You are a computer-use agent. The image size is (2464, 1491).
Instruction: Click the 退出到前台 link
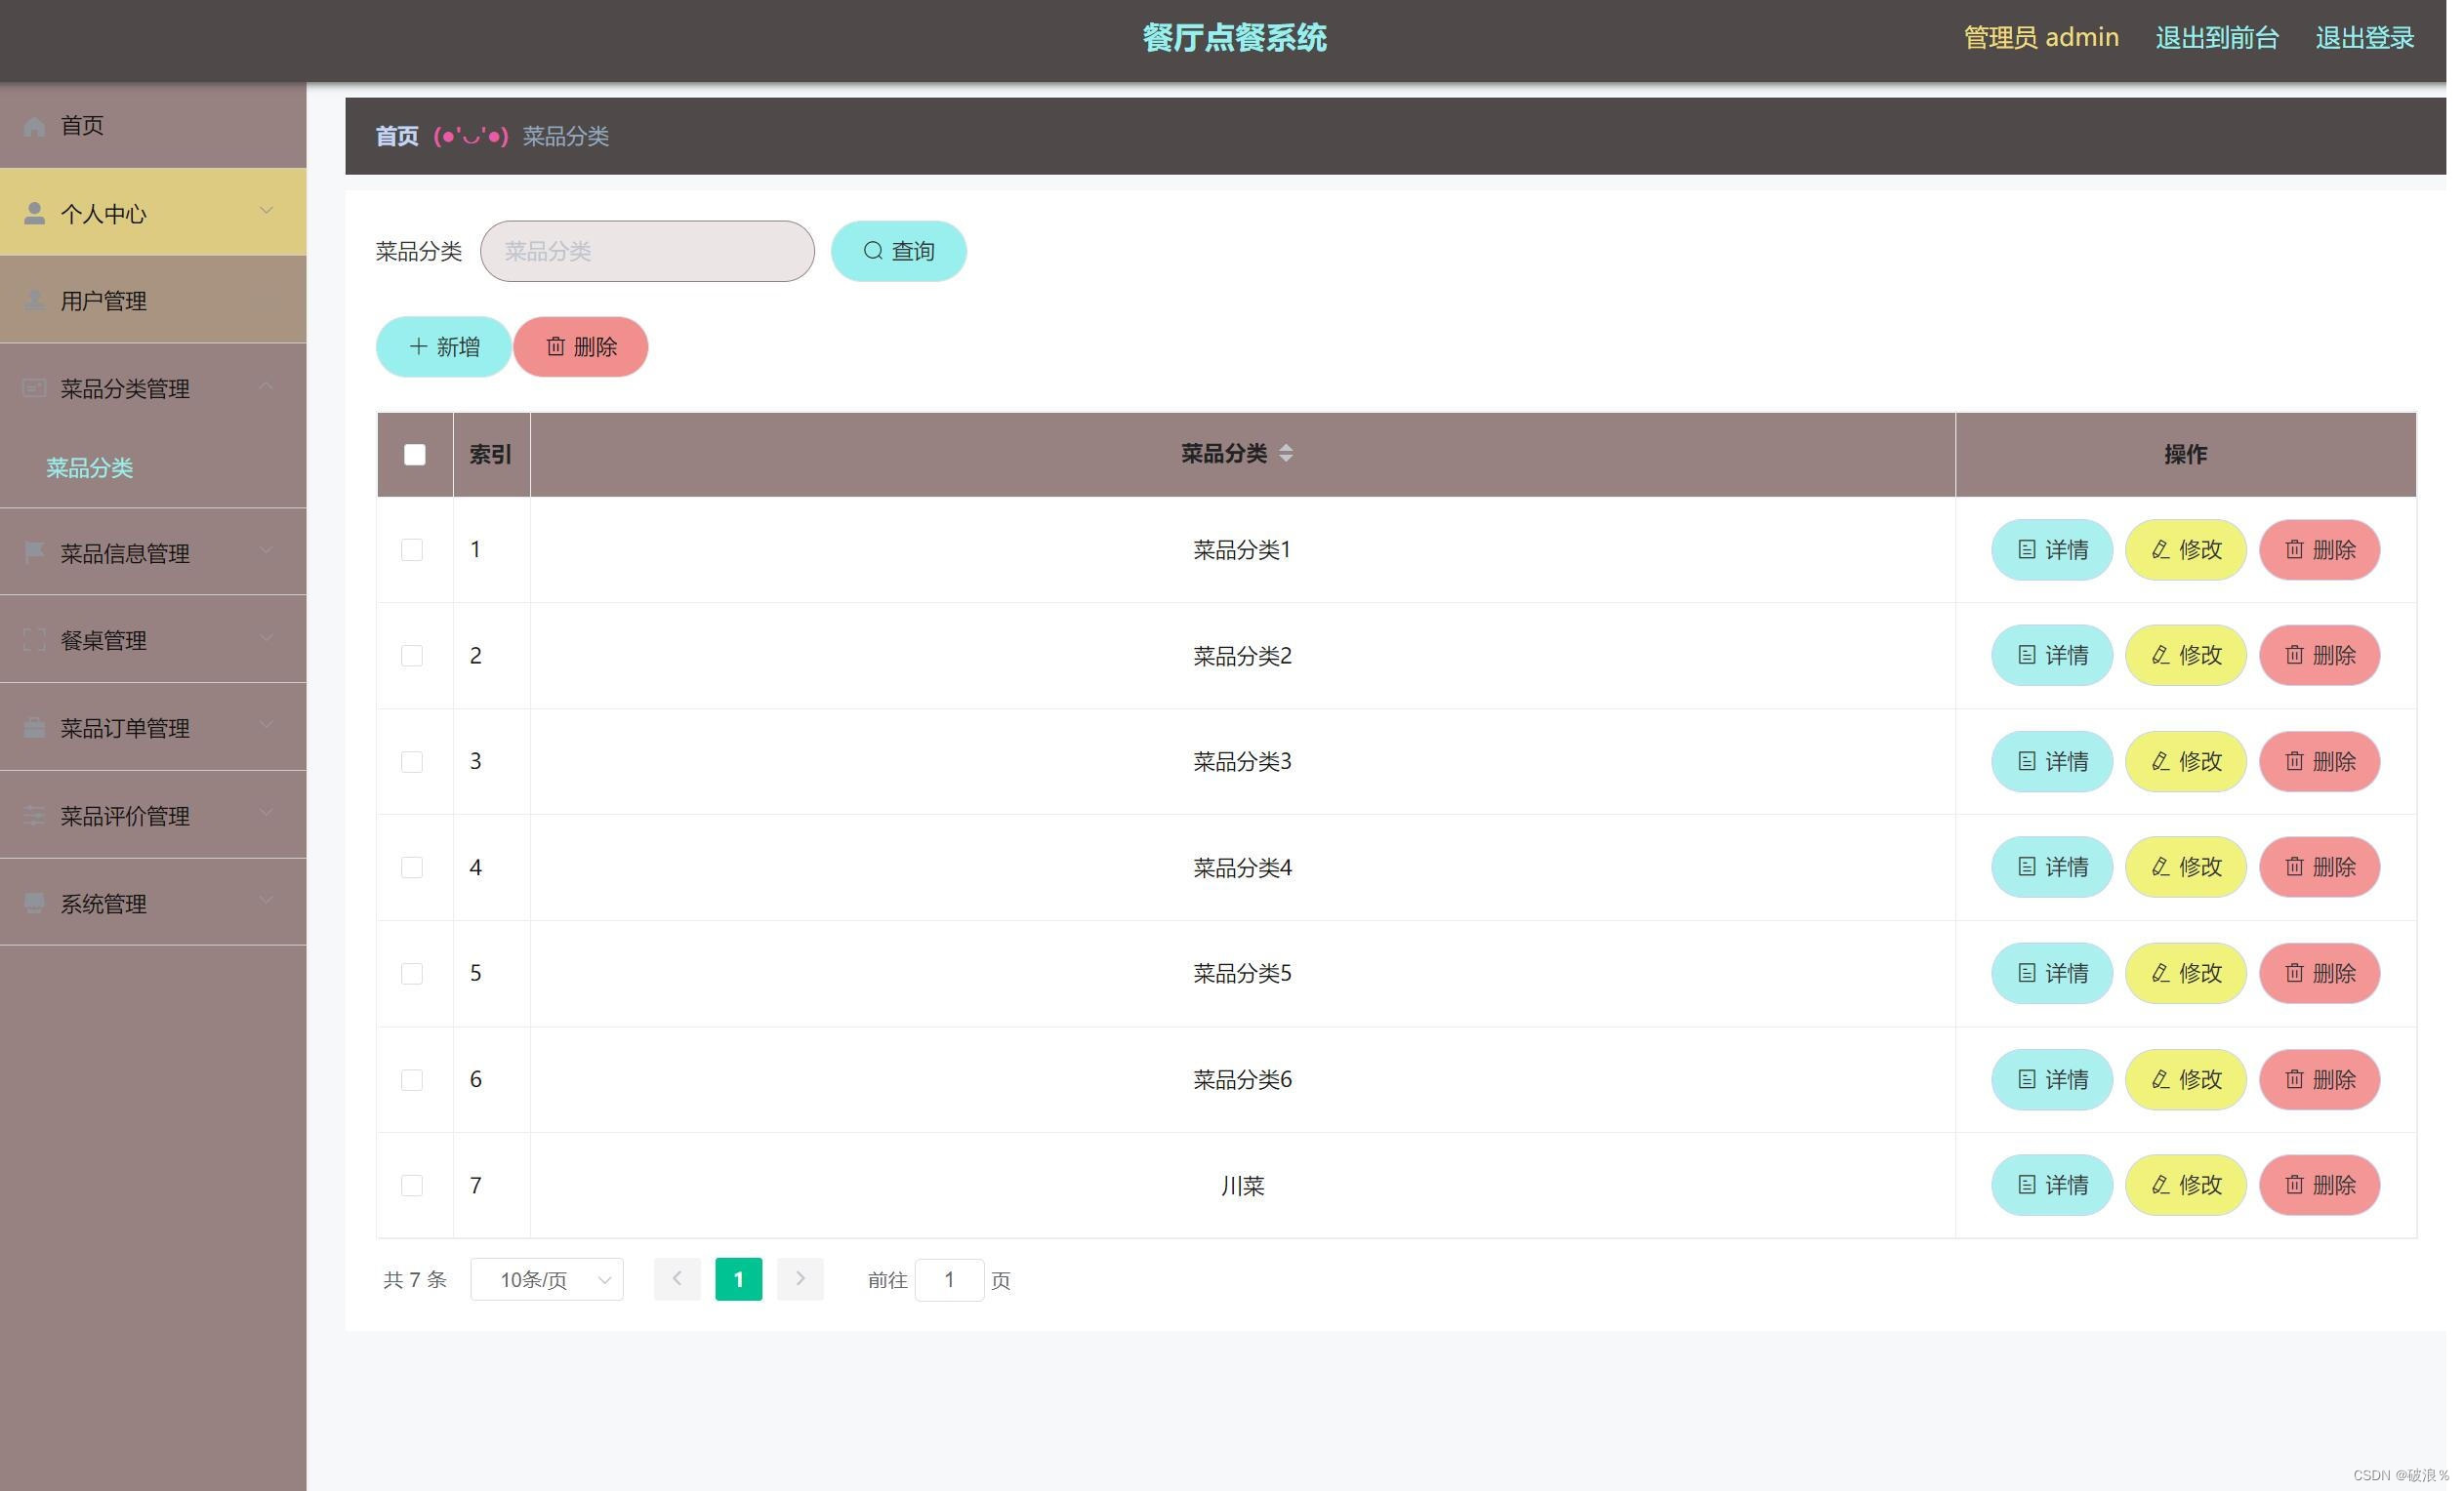point(2218,38)
